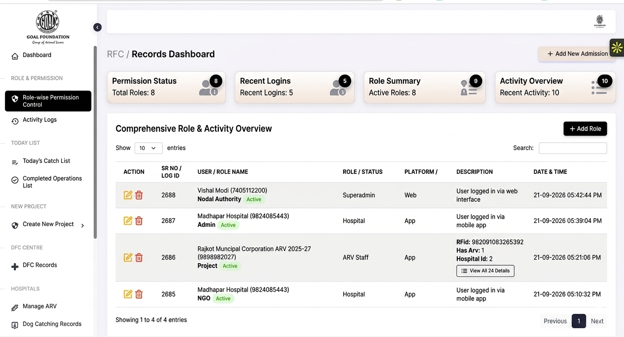Click View All 24 Details button
The width and height of the screenshot is (624, 337).
click(485, 271)
